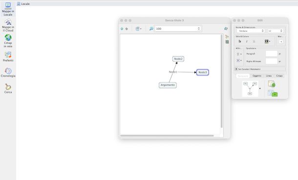Open the Cerca search view
The height and width of the screenshot is (180, 298).
(8, 89)
